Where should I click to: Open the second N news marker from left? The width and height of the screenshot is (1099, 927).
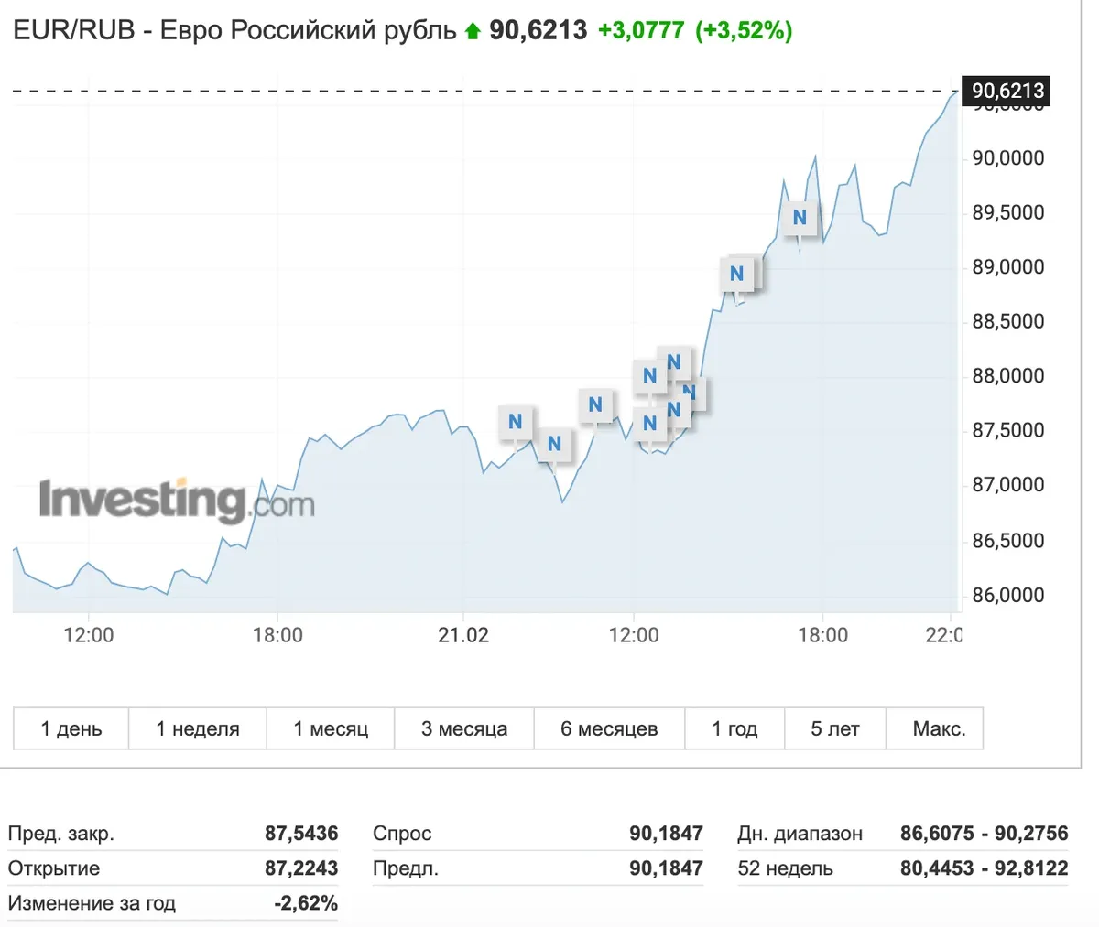554,444
